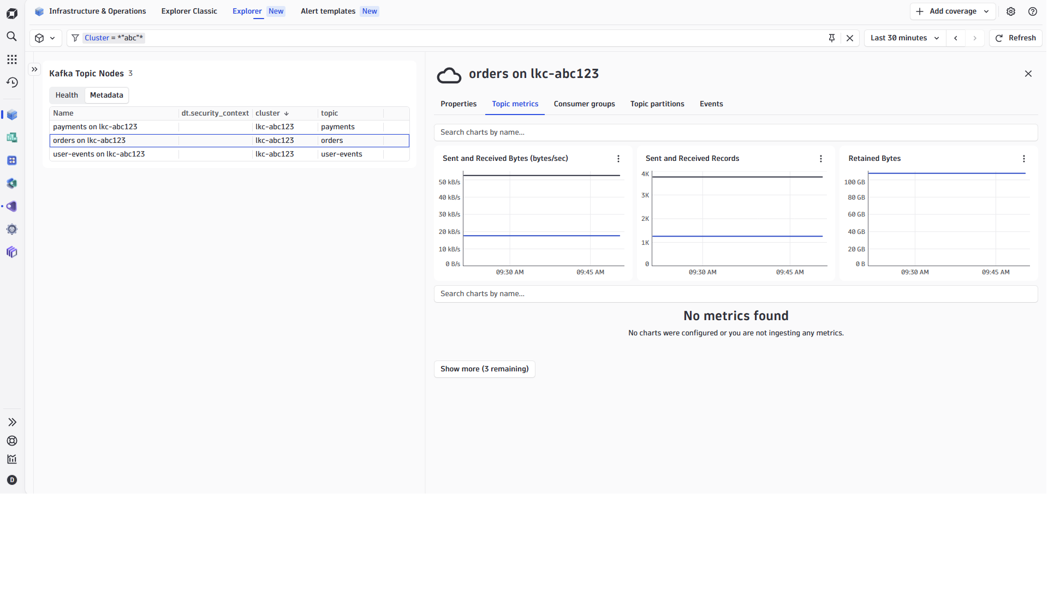Image resolution: width=1048 pixels, height=589 pixels.
Task: Switch to the Topic metrics tab
Action: pos(515,104)
